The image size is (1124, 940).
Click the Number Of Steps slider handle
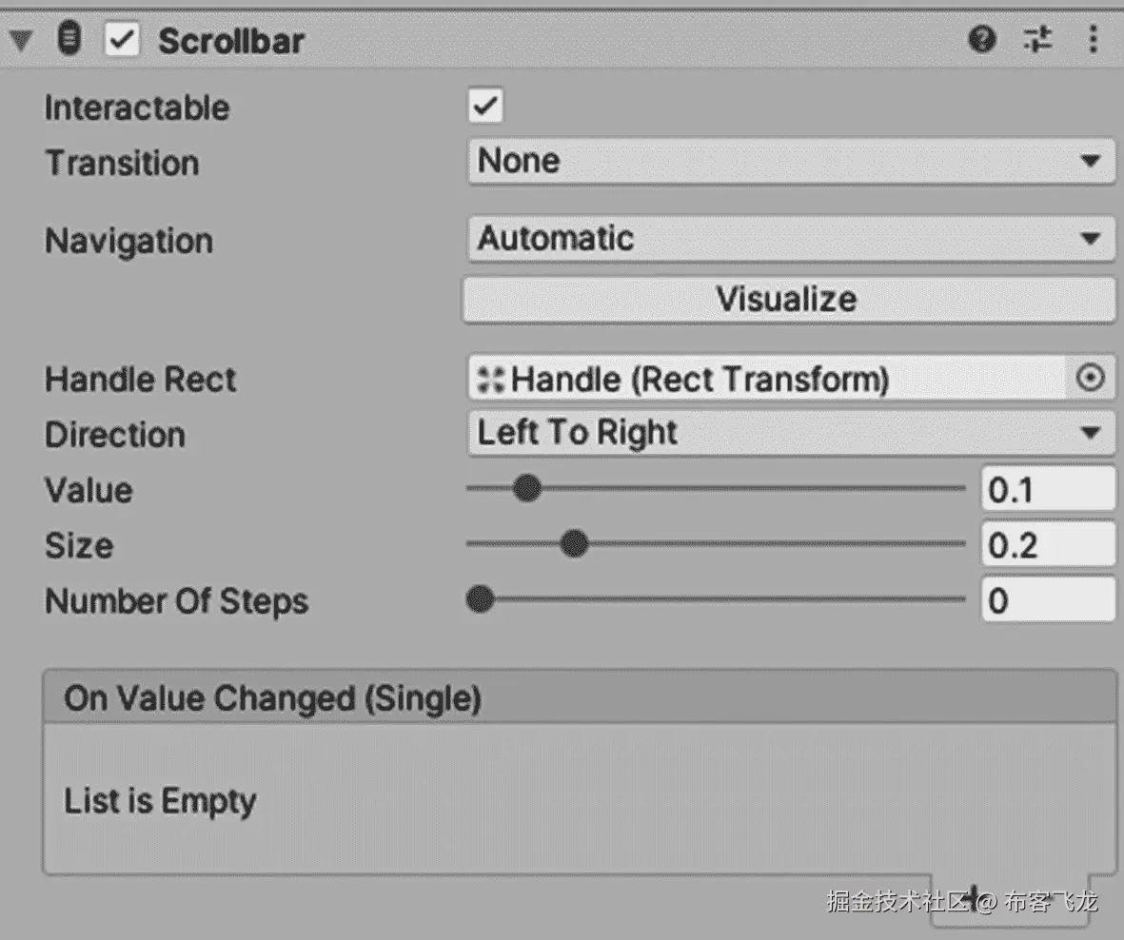[x=481, y=600]
